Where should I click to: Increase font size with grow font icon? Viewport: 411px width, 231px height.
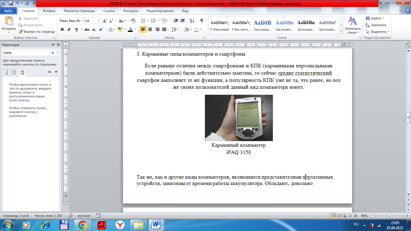pos(105,21)
